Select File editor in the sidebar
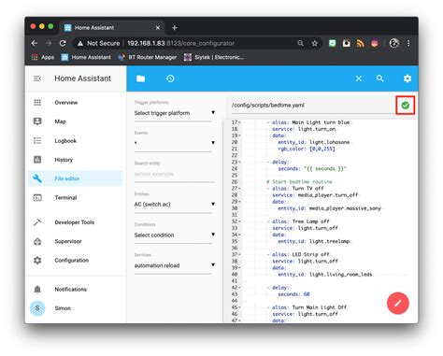 tap(76, 178)
